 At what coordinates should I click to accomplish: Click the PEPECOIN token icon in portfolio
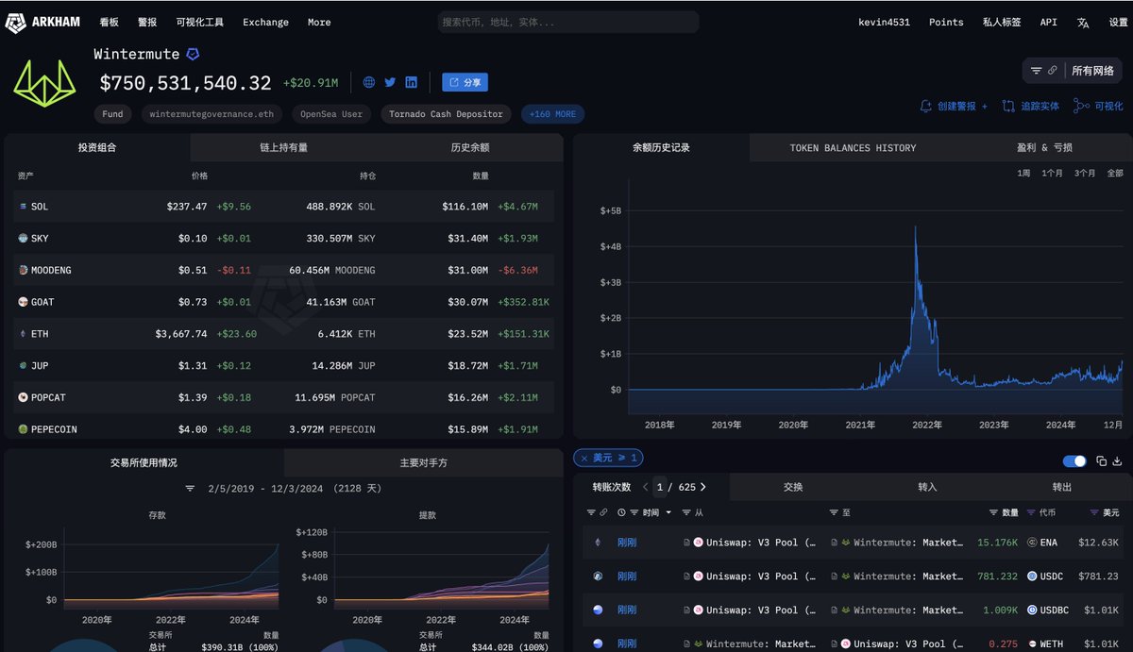coord(24,429)
